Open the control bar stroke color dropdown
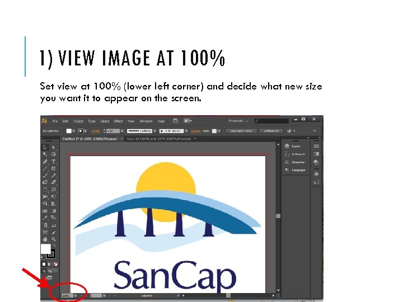Viewport: 403px width, 302px height. pyautogui.click(x=85, y=131)
